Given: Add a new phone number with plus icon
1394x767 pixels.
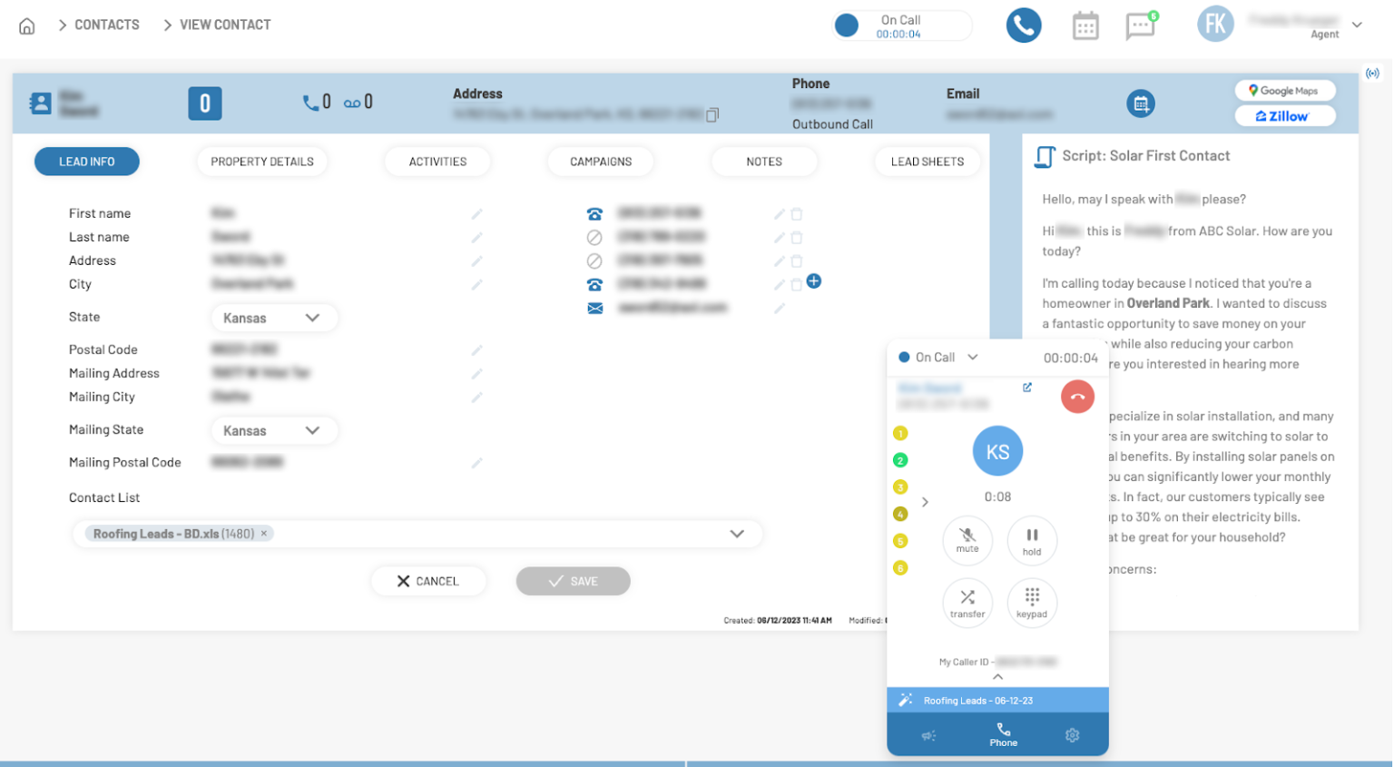Looking at the screenshot, I should click(x=813, y=281).
